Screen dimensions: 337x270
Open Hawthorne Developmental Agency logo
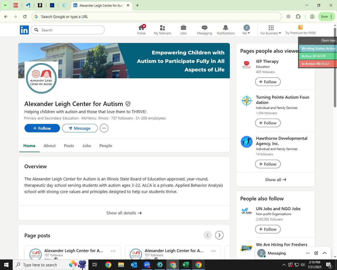tap(247, 142)
